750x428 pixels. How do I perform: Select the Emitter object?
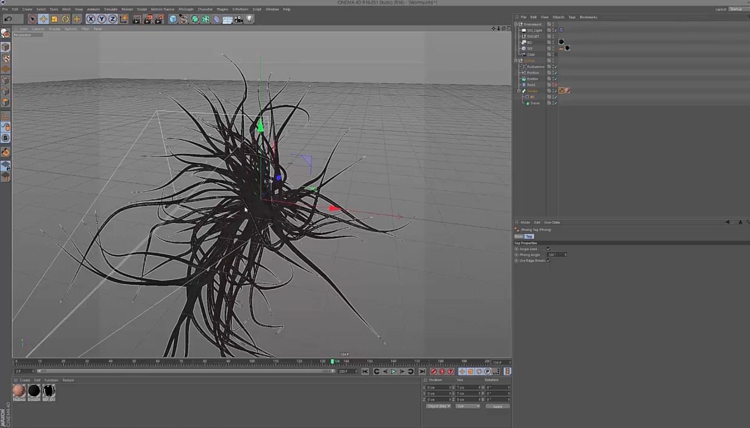point(532,79)
